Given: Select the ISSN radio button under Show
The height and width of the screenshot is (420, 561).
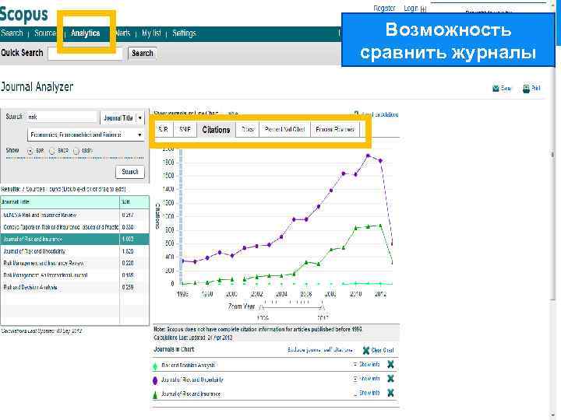Looking at the screenshot, I should pos(76,151).
